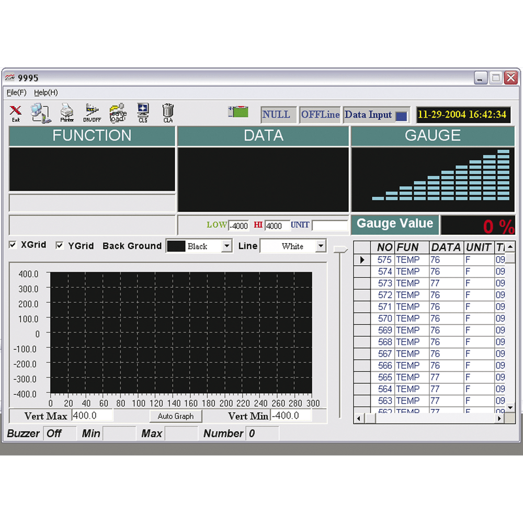Click the save/load toolbar icon
Image resolution: width=523 pixels, height=523 pixels.
click(x=118, y=113)
